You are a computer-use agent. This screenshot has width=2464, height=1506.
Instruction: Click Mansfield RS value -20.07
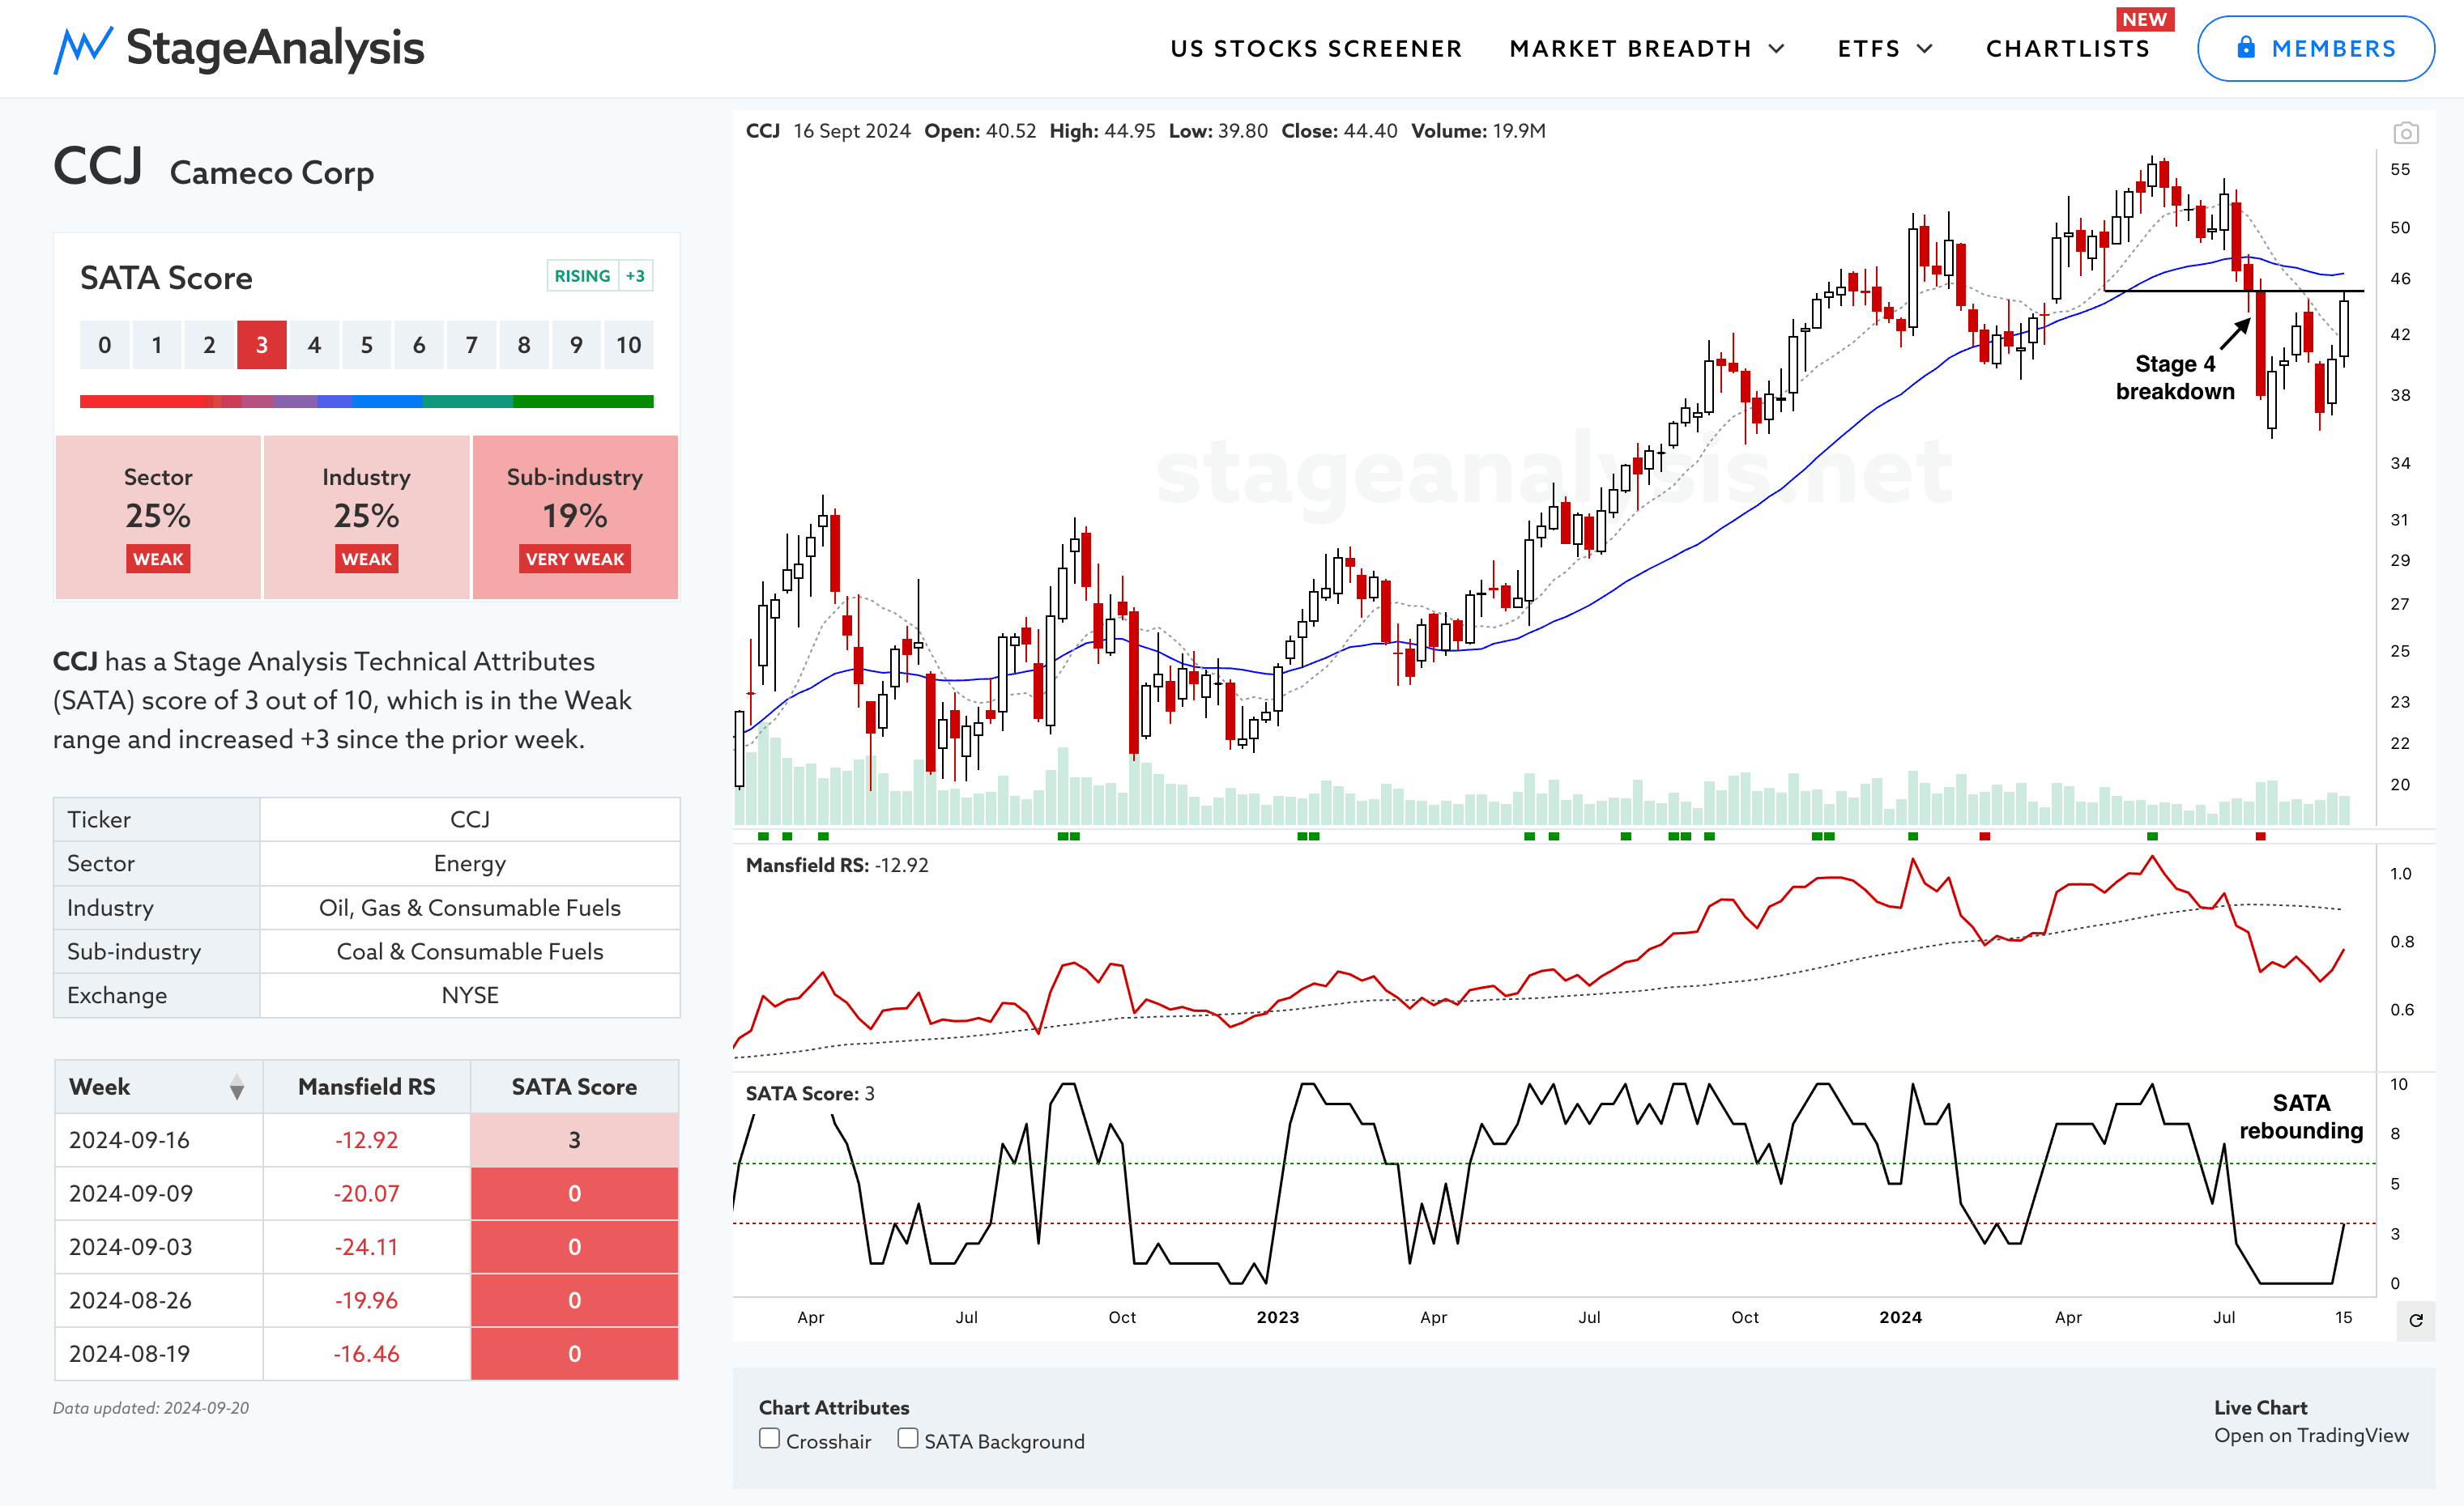tap(366, 1193)
